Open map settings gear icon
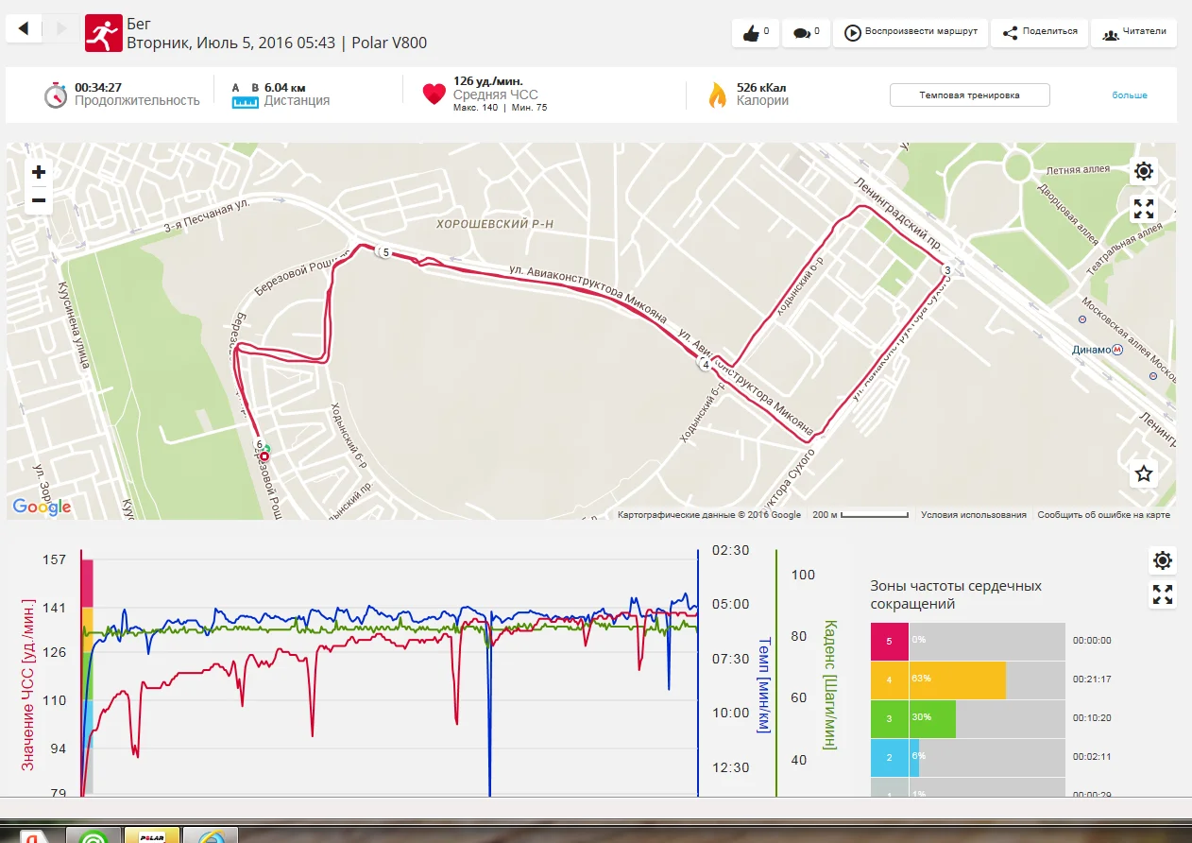 1144,171
